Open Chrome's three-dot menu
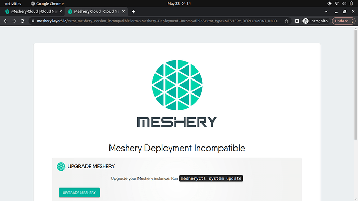 [x=352, y=21]
